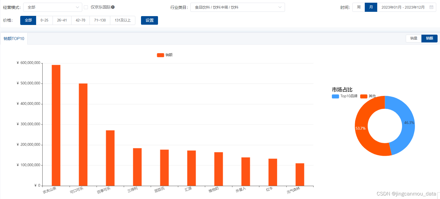The height and width of the screenshot is (199, 440).
Task: Click the 设置 button
Action: (x=149, y=20)
